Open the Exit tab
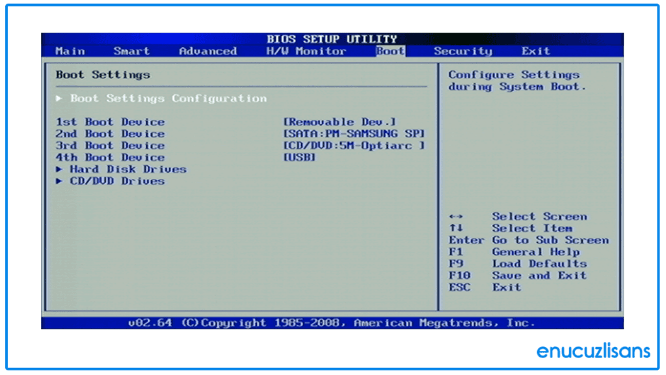Viewport: 666px width, 375px height. [x=537, y=51]
